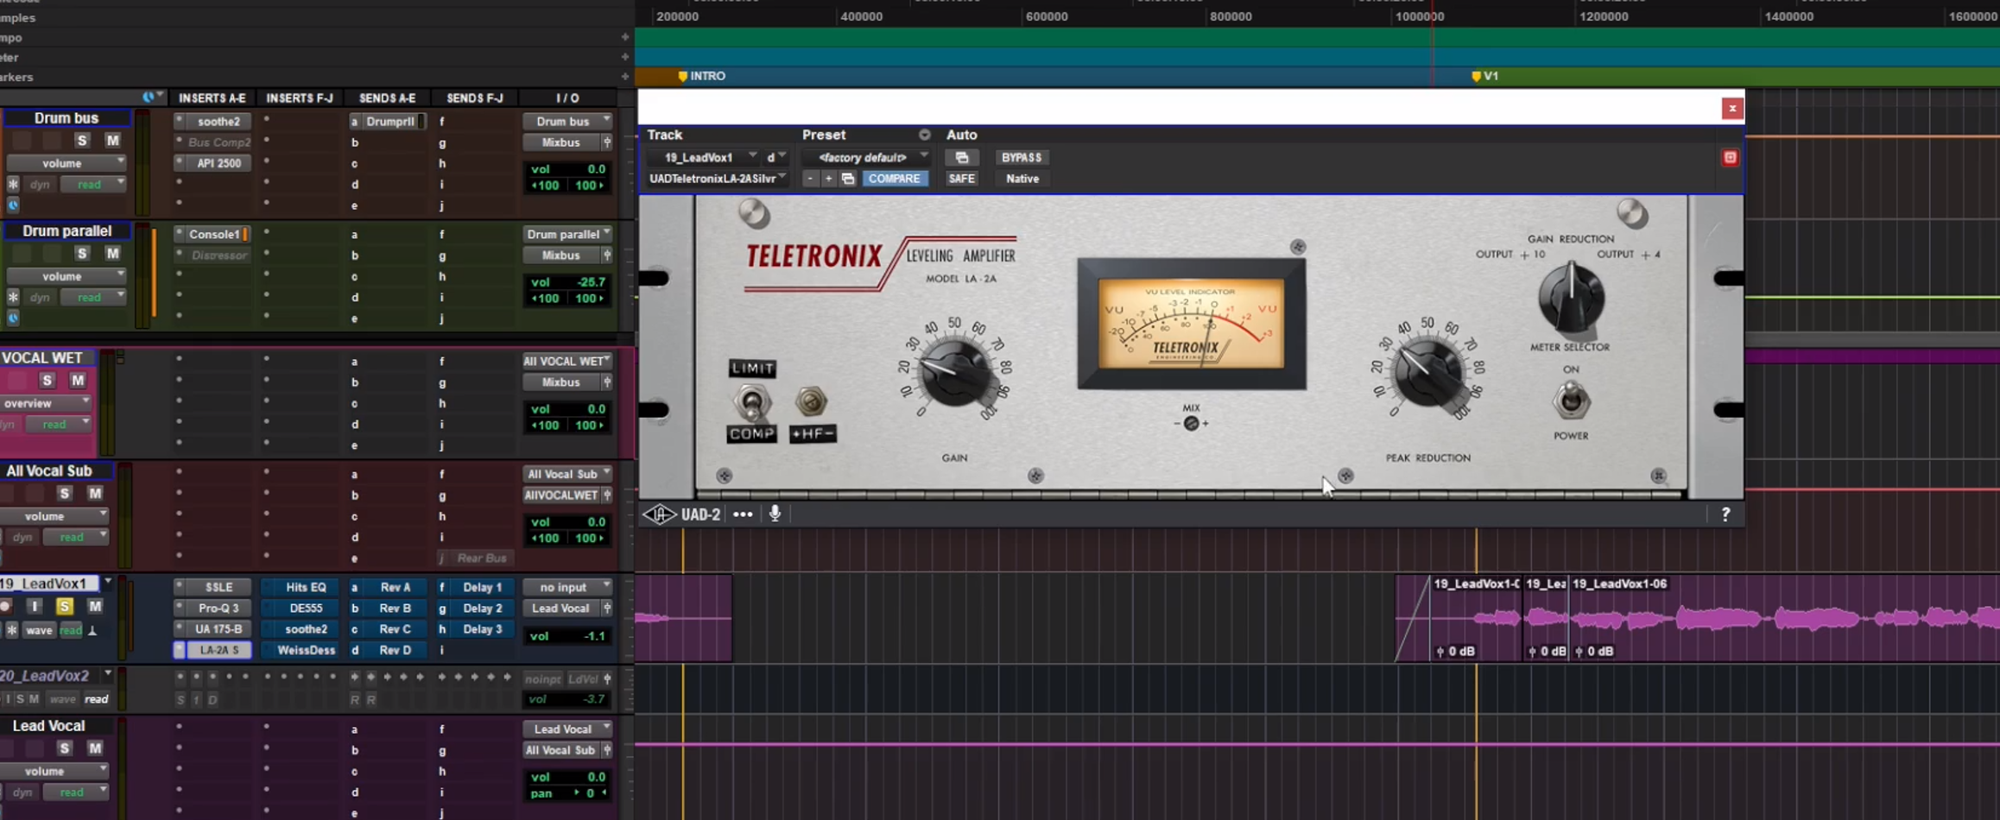Open the Pro-Q 3 insert on LeadVox1
This screenshot has height=820, width=2000.
(218, 608)
